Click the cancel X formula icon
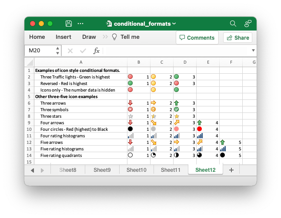Image resolution: width=281 pixels, height=218 pixels. (70, 51)
